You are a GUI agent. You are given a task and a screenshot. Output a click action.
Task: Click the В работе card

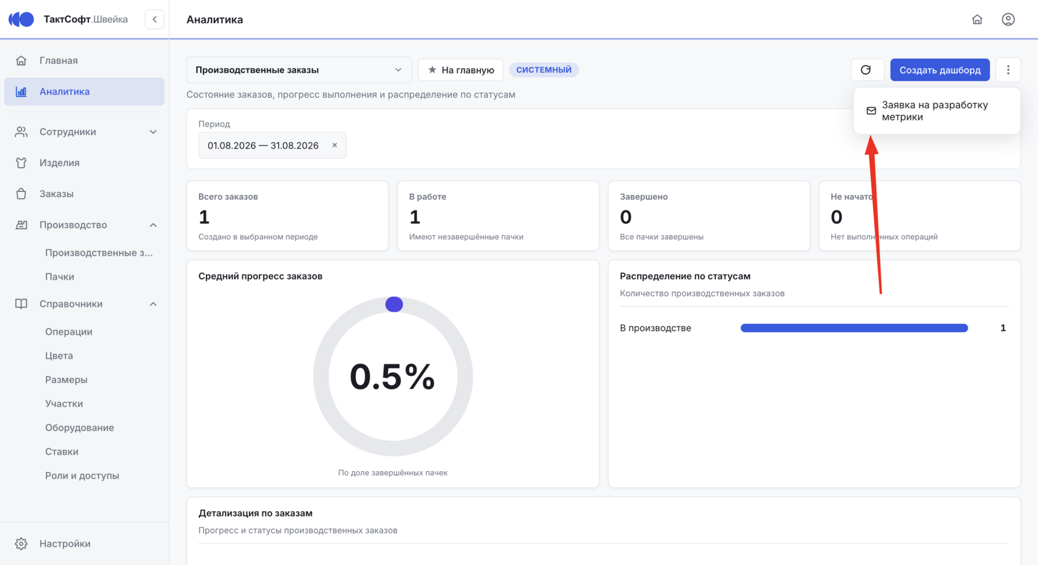(498, 216)
